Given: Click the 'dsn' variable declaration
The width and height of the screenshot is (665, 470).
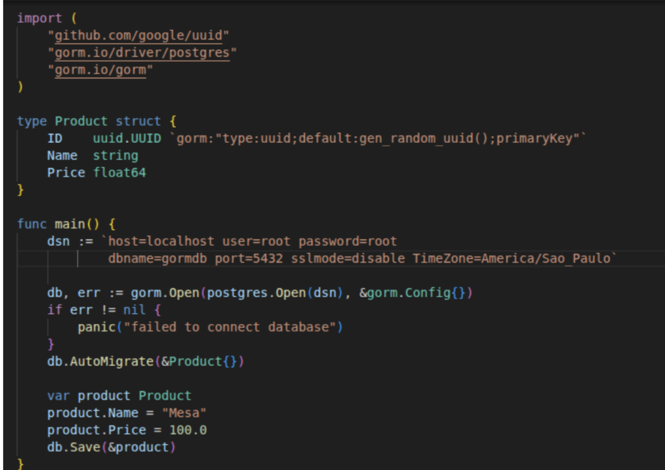Looking at the screenshot, I should click(x=58, y=241).
